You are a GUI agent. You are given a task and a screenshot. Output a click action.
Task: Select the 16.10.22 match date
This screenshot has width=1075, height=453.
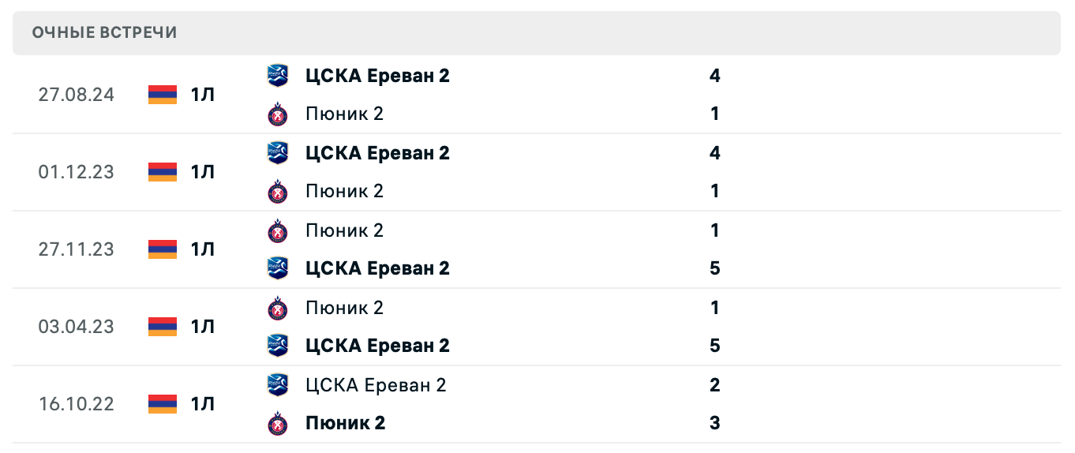(76, 404)
